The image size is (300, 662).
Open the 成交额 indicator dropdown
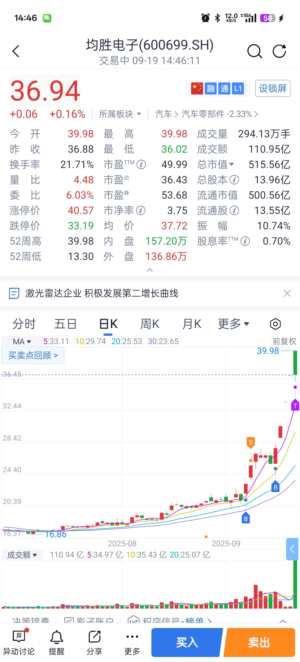(x=22, y=555)
